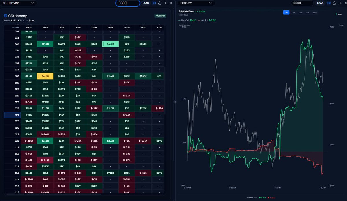Click the $-266K cell at strike 121
Image resolution: width=347 pixels, height=201 pixels.
tap(45, 134)
